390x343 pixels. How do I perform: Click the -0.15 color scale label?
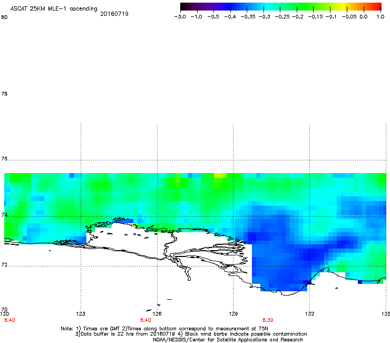pos(315,17)
